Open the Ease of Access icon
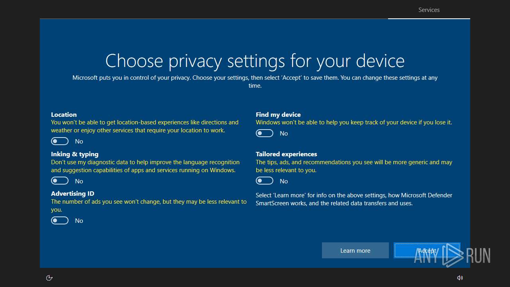 (x=49, y=278)
